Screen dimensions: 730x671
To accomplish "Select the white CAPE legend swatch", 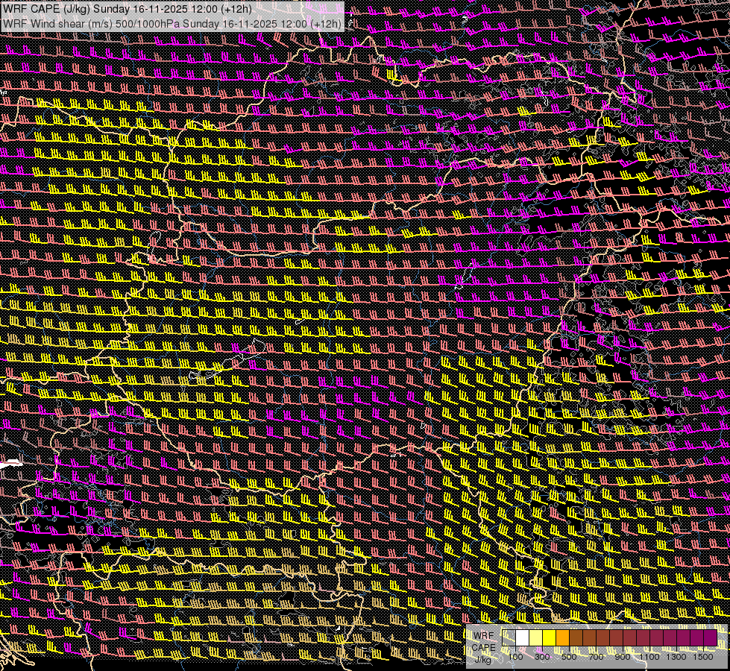I will pos(523,638).
